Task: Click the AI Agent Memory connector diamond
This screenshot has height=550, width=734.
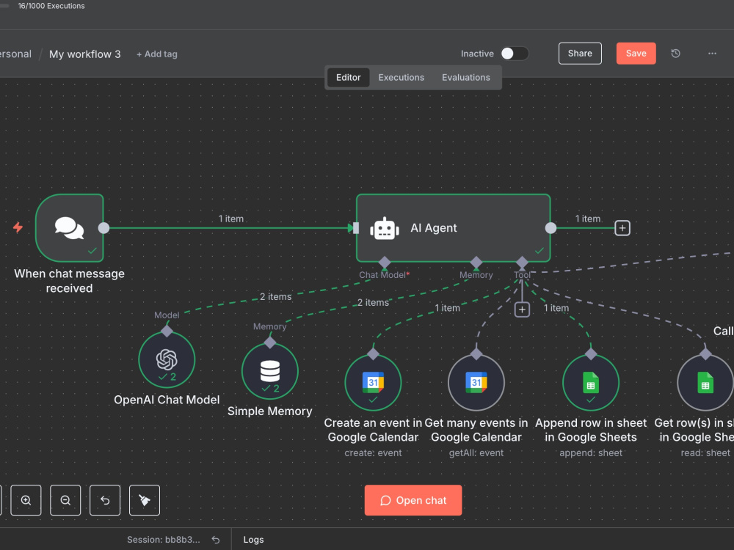Action: (x=476, y=263)
